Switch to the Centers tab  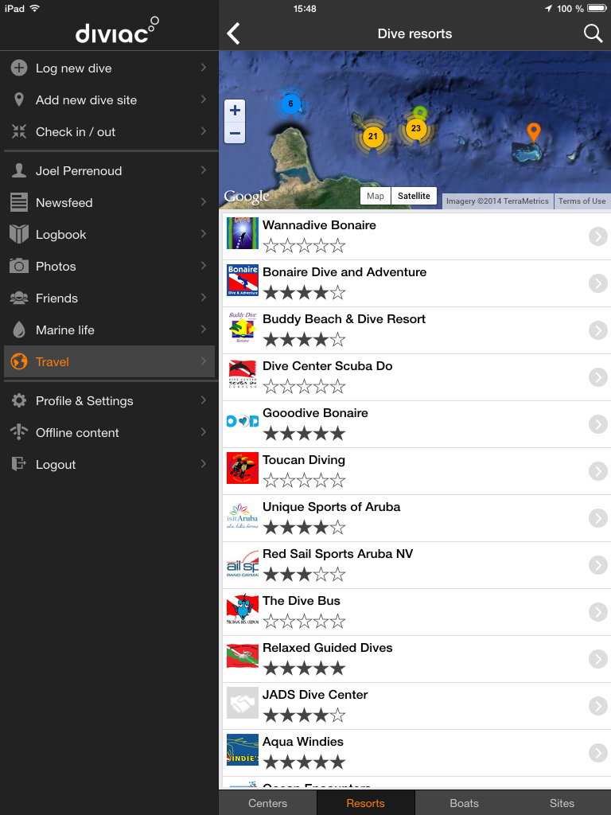tap(267, 803)
